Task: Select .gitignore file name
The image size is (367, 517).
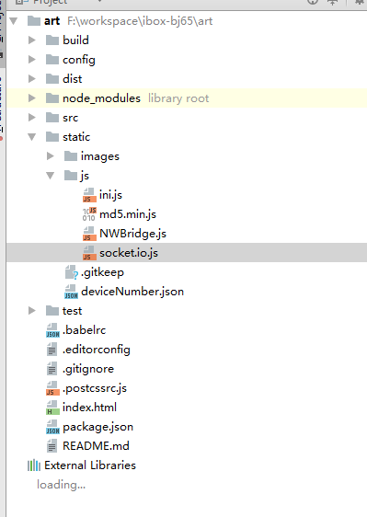Action: click(x=88, y=369)
